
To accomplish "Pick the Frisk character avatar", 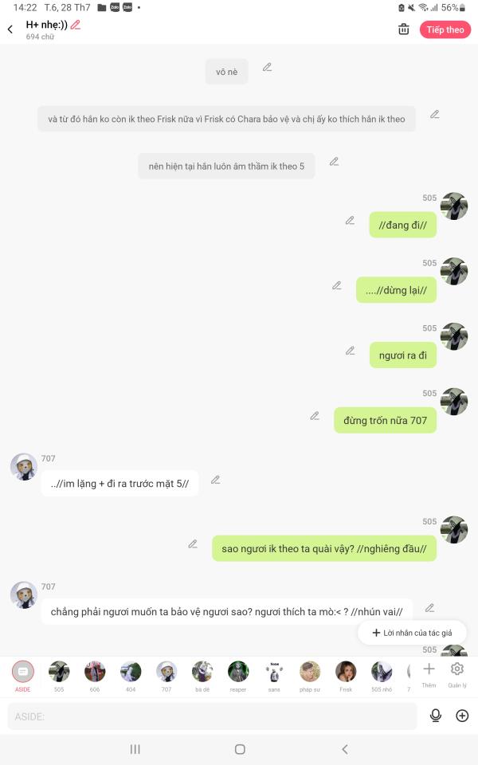I will (346, 676).
